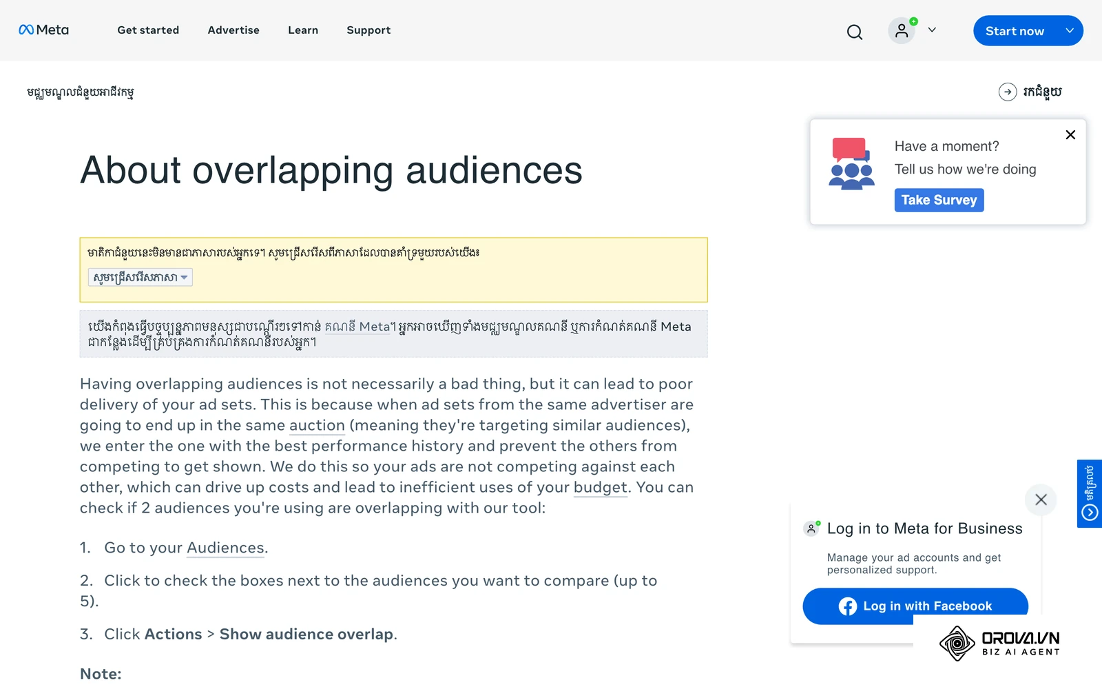Click the 'Have a moment?' text
Screen dimensions: 1102x689
946,146
